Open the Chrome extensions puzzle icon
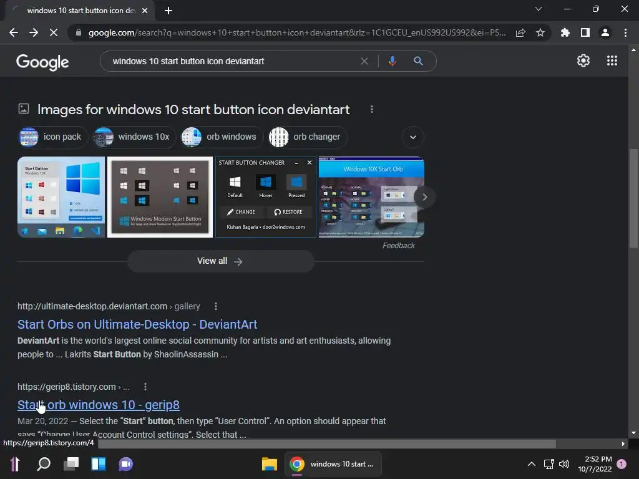This screenshot has width=639, height=479. (x=565, y=32)
